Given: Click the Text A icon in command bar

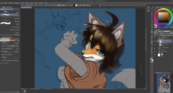Looking at the screenshot, I should pos(72,5).
